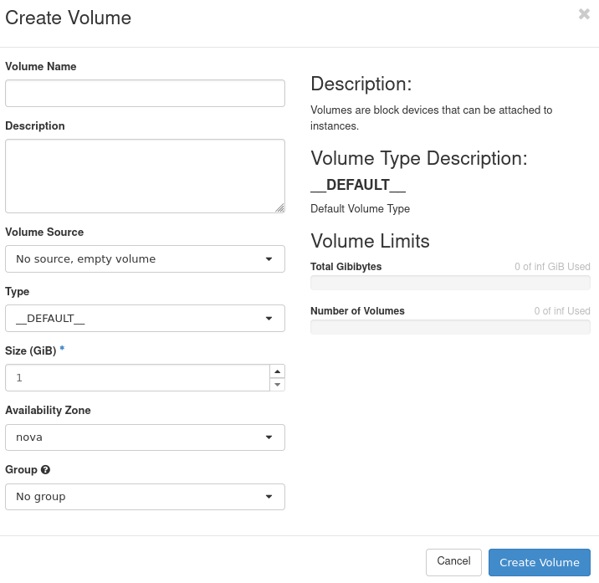This screenshot has width=599, height=583.
Task: Open the Availability Zone dropdown
Action: click(145, 437)
